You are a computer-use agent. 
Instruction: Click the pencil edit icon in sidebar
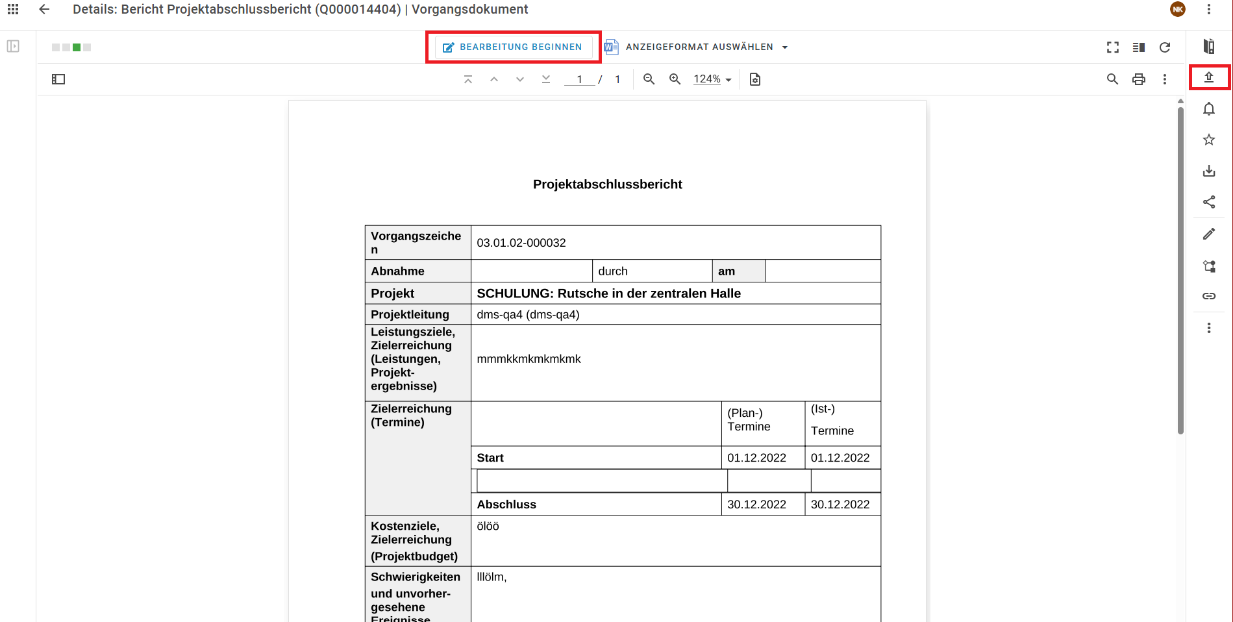(x=1208, y=234)
